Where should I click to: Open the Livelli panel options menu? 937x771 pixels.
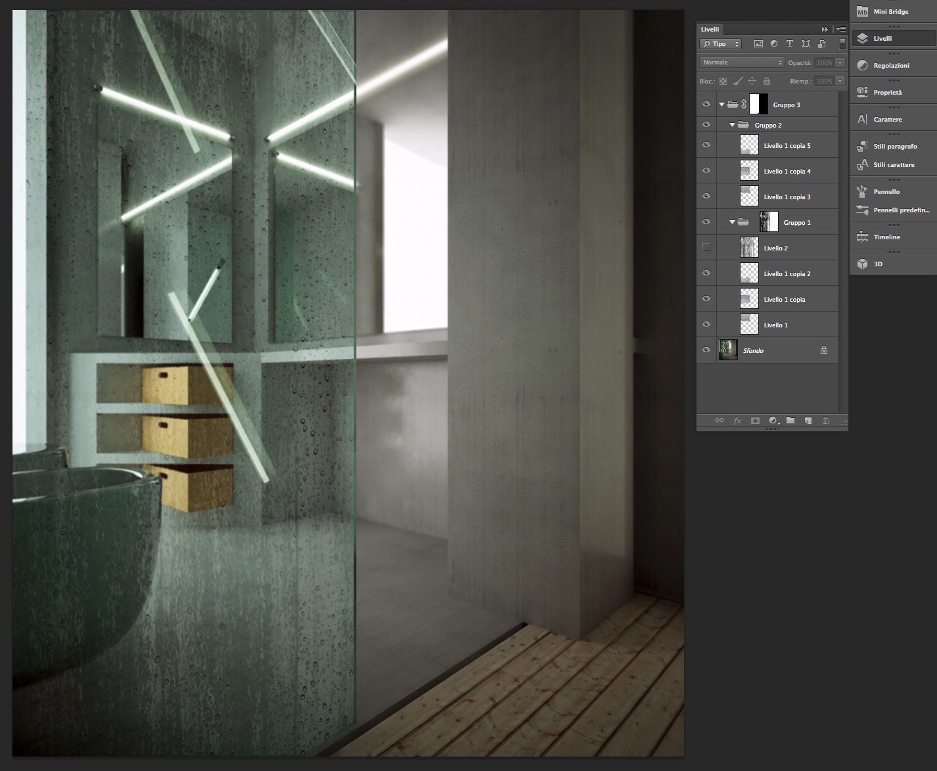point(840,29)
